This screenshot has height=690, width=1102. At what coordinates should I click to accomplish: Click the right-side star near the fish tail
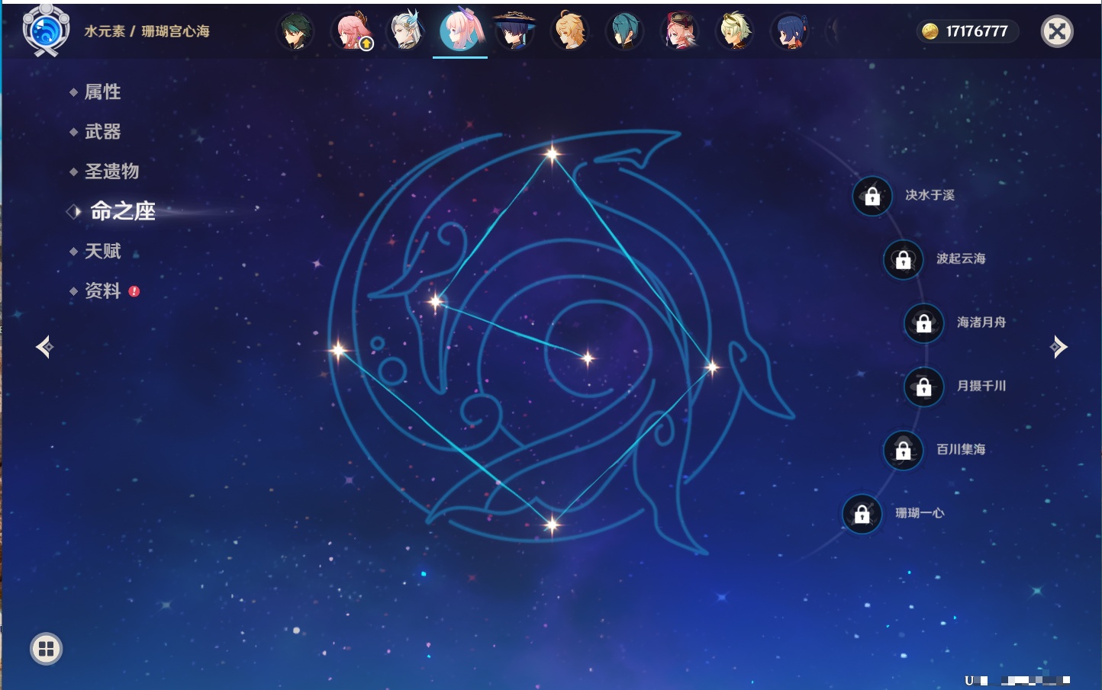[712, 367]
